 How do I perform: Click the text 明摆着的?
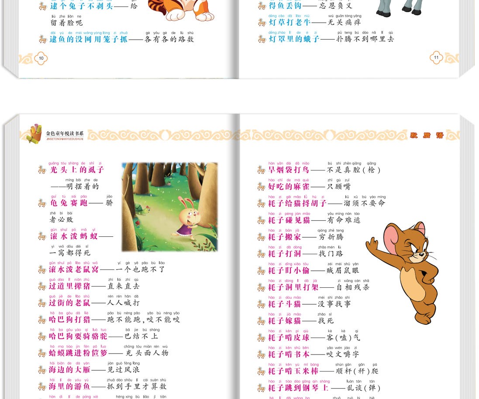point(83,186)
